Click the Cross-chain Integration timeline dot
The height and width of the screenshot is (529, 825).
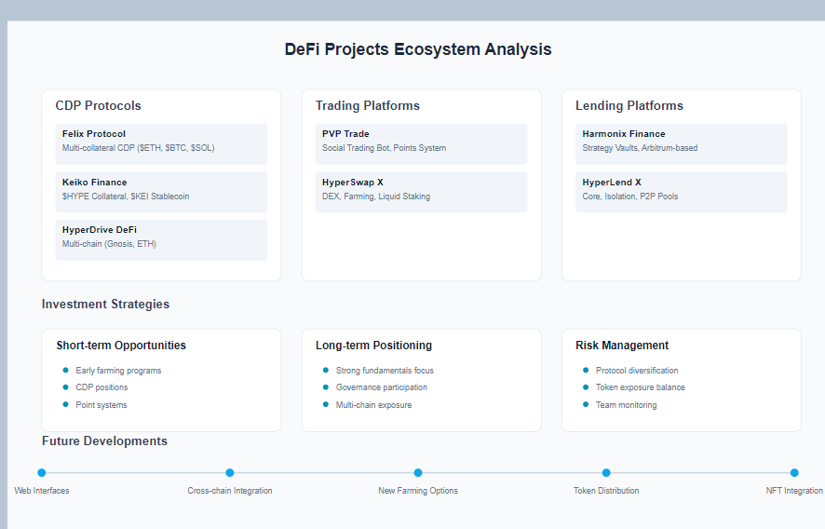[230, 473]
